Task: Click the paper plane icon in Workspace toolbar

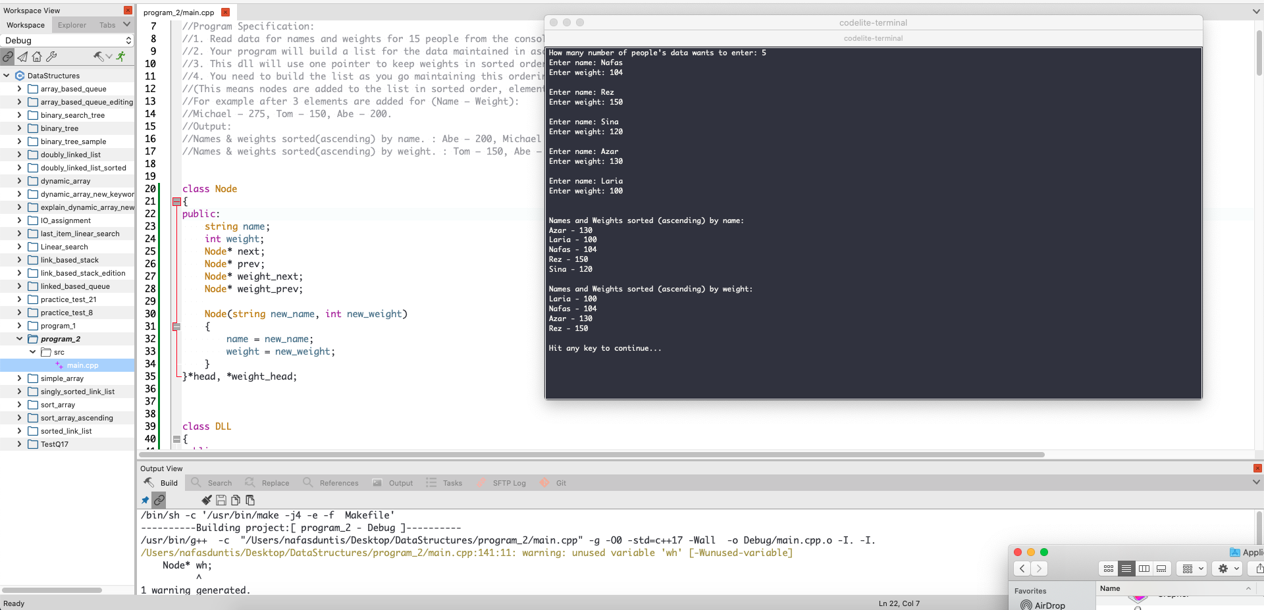Action: coord(22,57)
